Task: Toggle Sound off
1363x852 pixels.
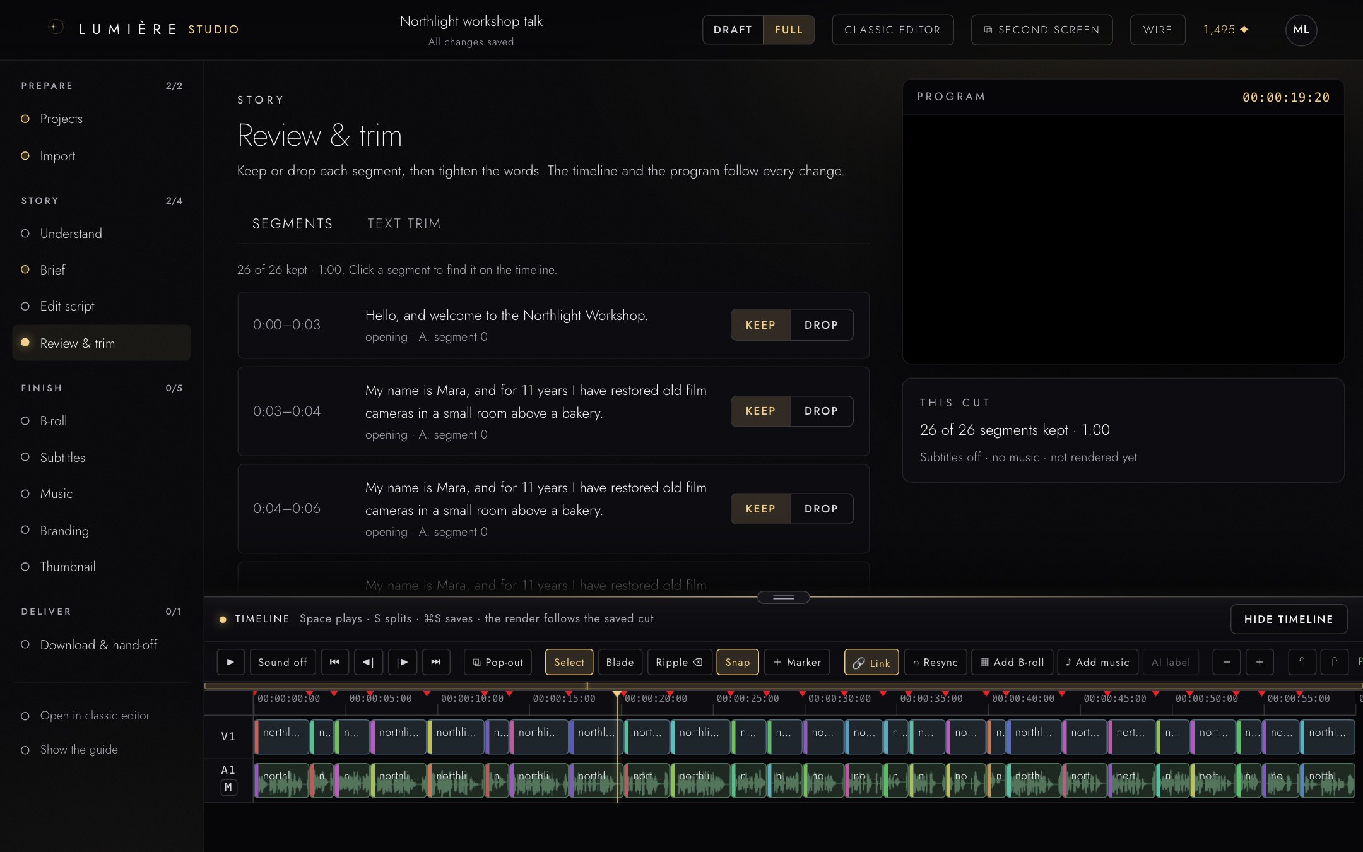Action: point(283,662)
